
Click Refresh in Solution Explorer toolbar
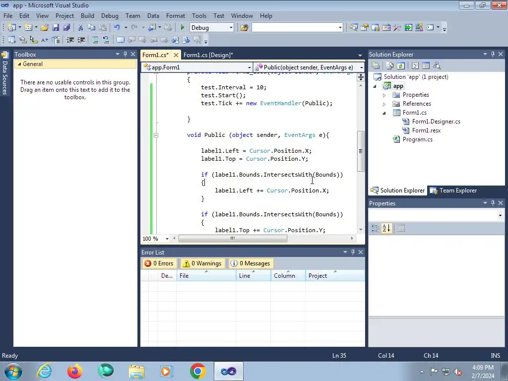[x=401, y=66]
